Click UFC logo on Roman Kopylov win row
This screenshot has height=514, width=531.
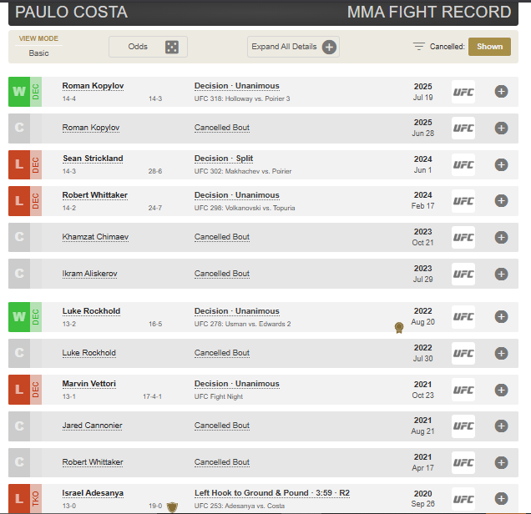463,92
